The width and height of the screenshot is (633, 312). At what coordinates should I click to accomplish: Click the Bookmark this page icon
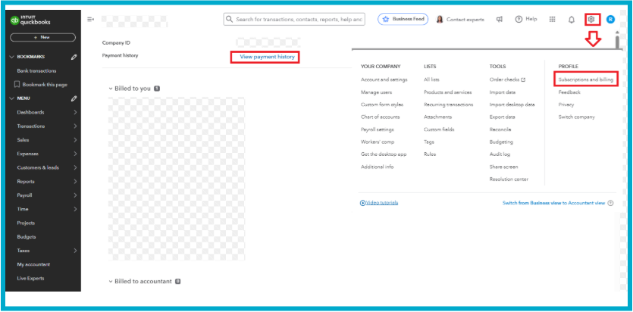pyautogui.click(x=17, y=85)
